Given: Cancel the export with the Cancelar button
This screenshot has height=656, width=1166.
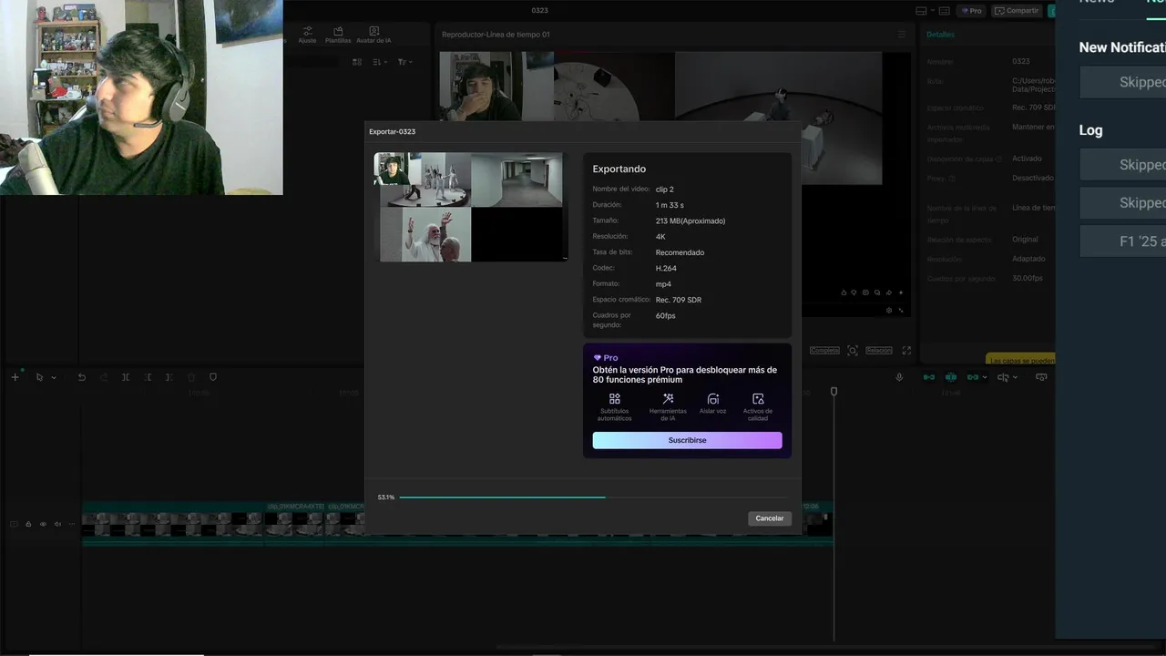Looking at the screenshot, I should coord(770,518).
